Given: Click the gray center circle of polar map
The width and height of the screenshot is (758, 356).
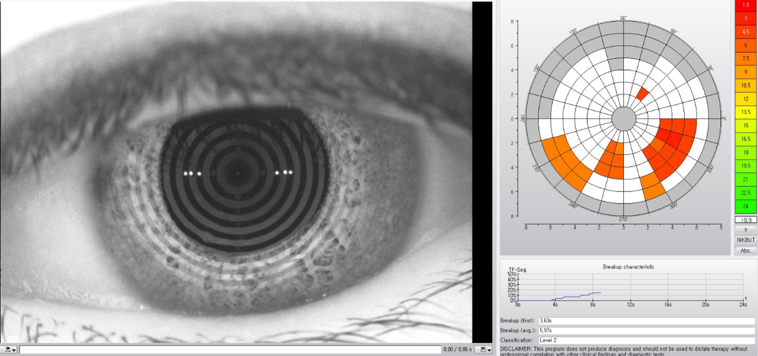Looking at the screenshot, I should click(624, 118).
